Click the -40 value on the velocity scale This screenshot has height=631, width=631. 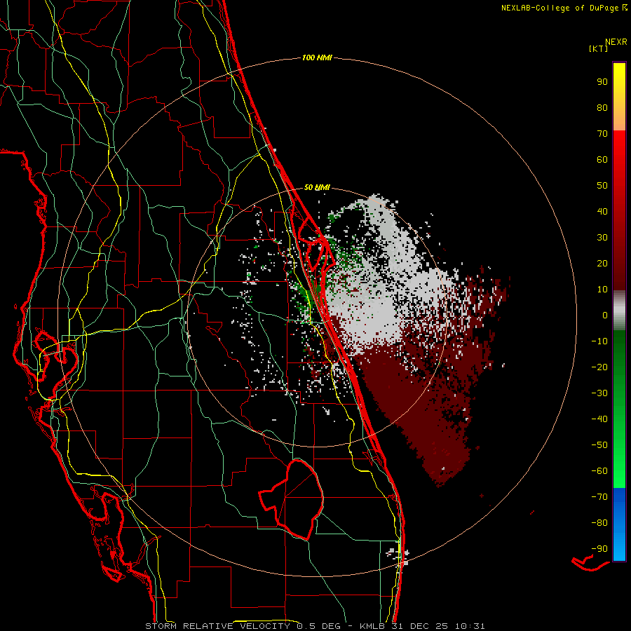point(599,419)
